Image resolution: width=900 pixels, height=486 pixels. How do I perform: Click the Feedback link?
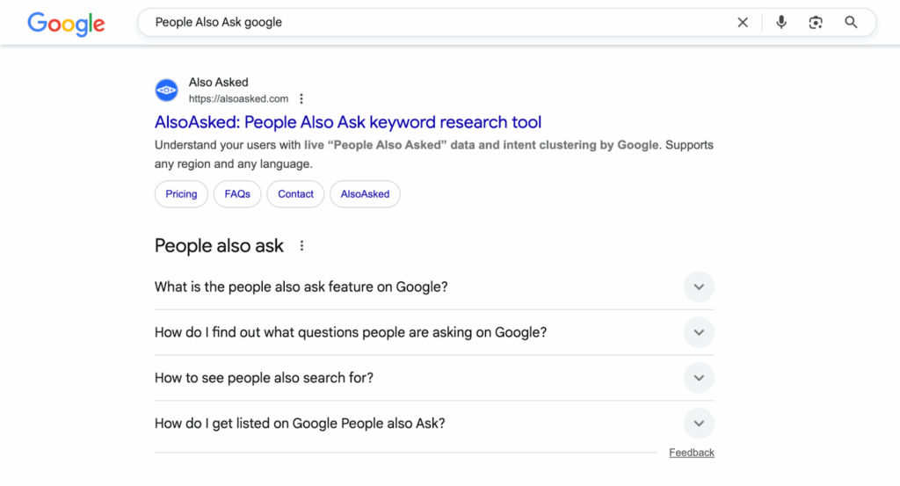pyautogui.click(x=691, y=453)
